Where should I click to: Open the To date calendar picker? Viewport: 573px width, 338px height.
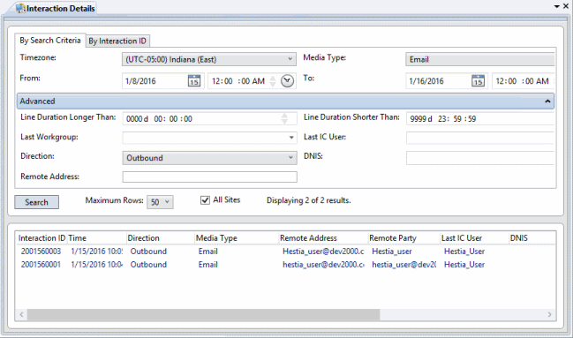tap(478, 81)
